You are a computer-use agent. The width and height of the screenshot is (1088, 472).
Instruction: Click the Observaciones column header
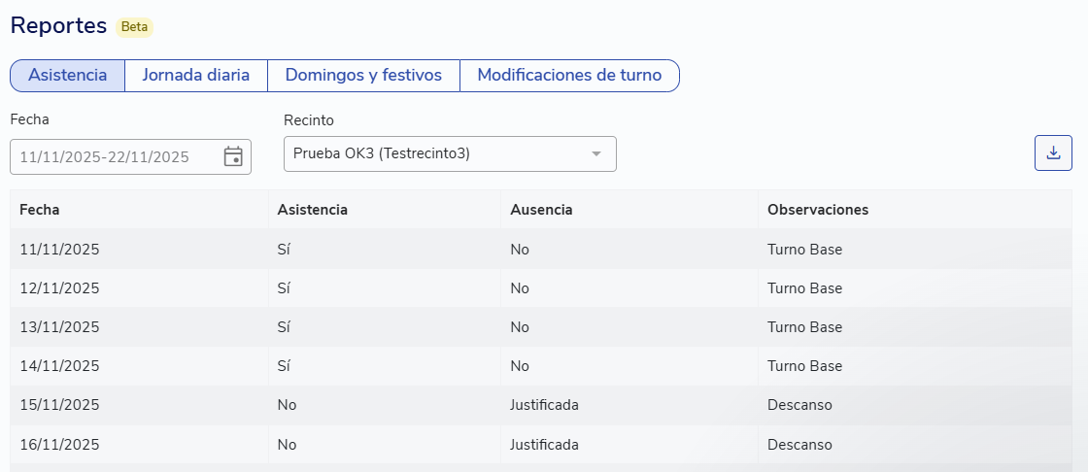tap(818, 209)
